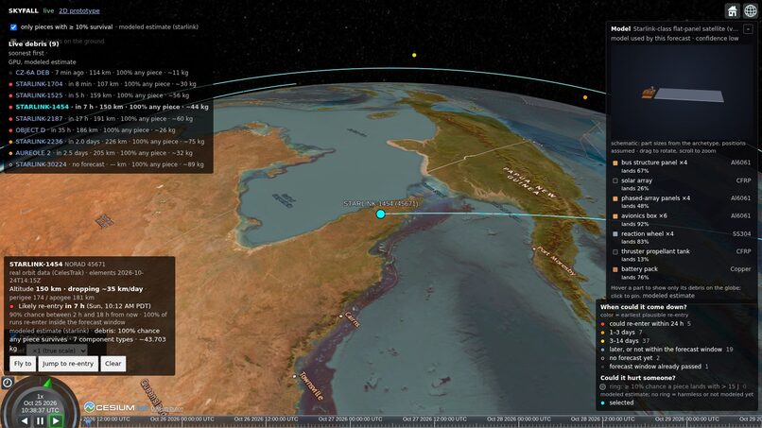Click the 3D satellite model preview
Viewport: 762px width, 428px height.
tap(682, 93)
